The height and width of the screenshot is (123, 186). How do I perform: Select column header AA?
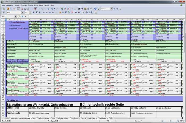pyautogui.click(x=137, y=20)
